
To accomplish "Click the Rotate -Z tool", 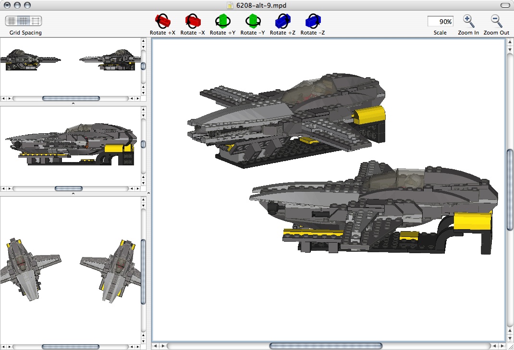I will 312,21.
